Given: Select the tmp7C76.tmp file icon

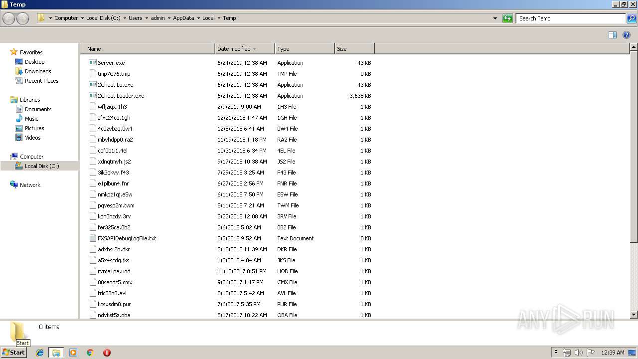Looking at the screenshot, I should [92, 74].
